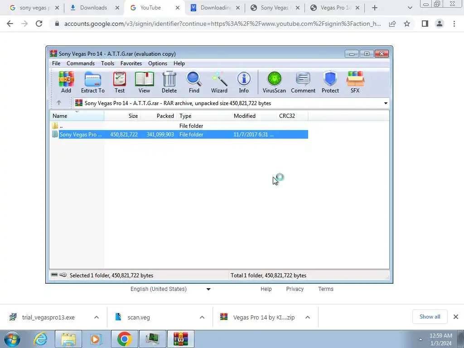Open the Options menu
Viewport: 464px width, 348px height.
point(158,63)
